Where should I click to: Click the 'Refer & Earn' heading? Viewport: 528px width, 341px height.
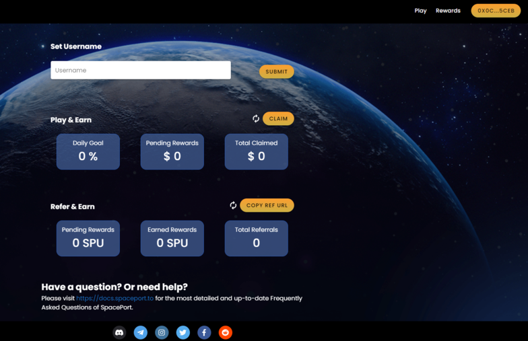tap(73, 206)
